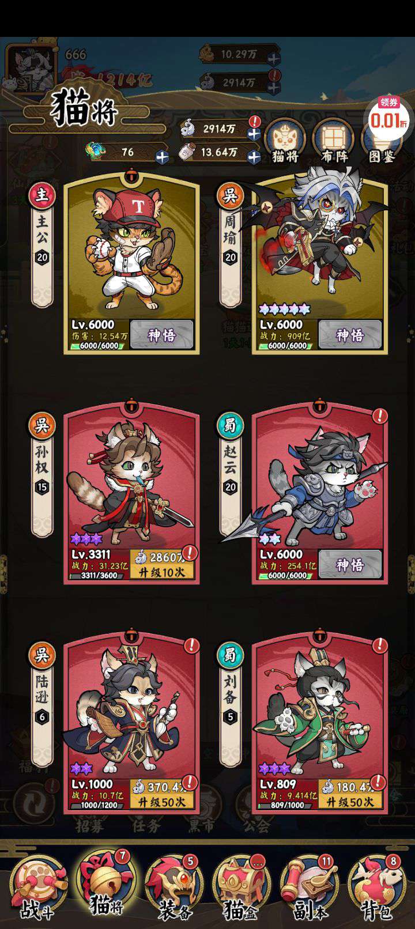Click 孙权's 3311/3600 level progress bar

[100, 575]
